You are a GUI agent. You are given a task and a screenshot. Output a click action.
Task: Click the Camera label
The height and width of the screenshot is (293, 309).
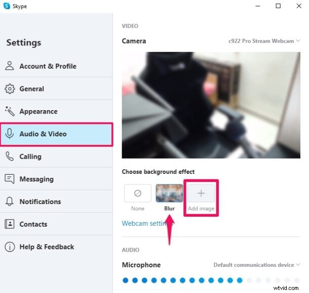tap(134, 41)
